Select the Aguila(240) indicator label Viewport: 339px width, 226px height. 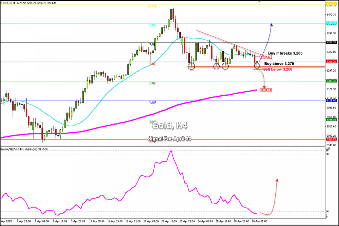click(x=12, y=149)
